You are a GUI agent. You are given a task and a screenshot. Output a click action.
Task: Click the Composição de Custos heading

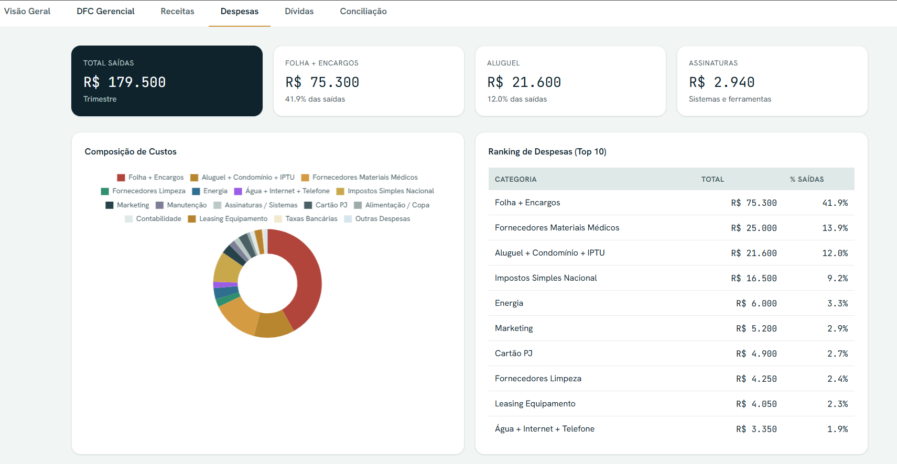coord(131,151)
